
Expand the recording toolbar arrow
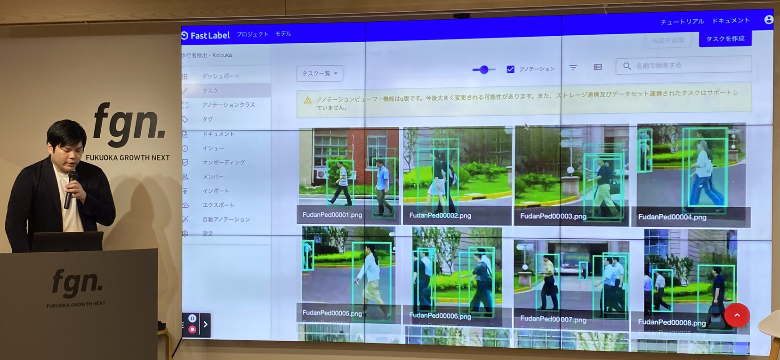pos(205,324)
